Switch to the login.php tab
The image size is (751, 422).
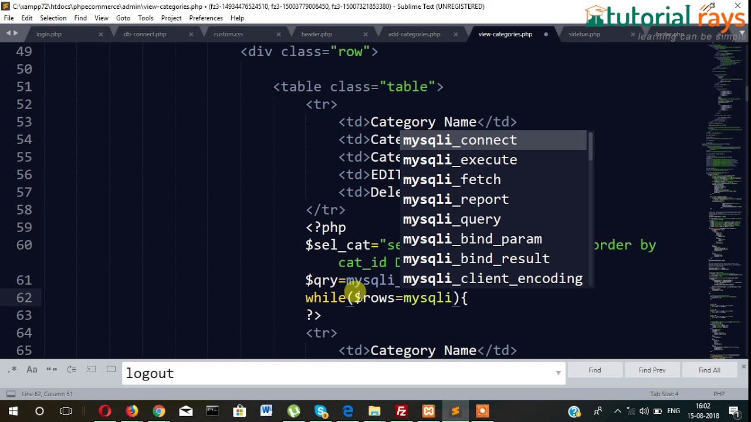pos(49,34)
